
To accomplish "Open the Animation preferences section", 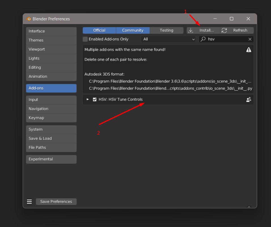I will [51, 76].
